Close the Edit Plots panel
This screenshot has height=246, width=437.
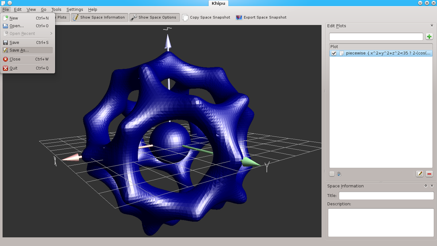432,26
